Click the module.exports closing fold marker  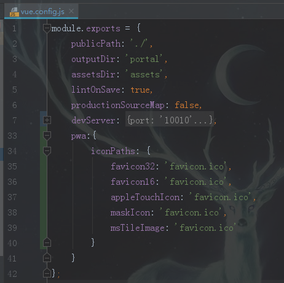(x=47, y=273)
